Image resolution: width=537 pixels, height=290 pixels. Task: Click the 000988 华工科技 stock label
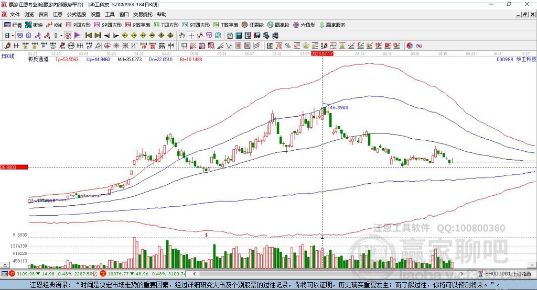(517, 59)
